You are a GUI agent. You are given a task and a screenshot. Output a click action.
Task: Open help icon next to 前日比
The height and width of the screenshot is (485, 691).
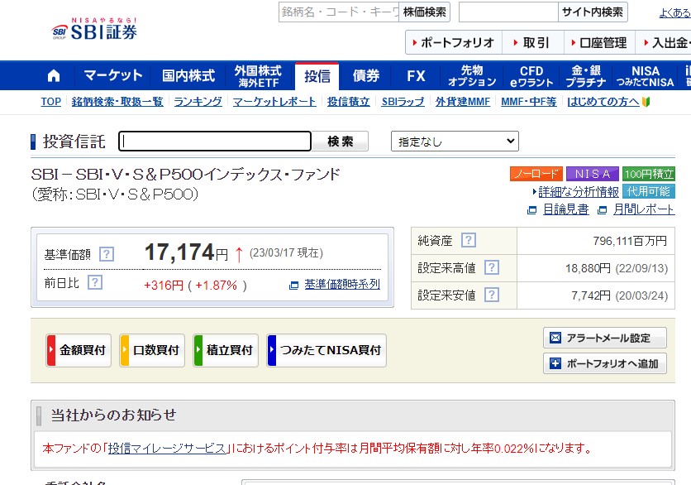click(95, 282)
